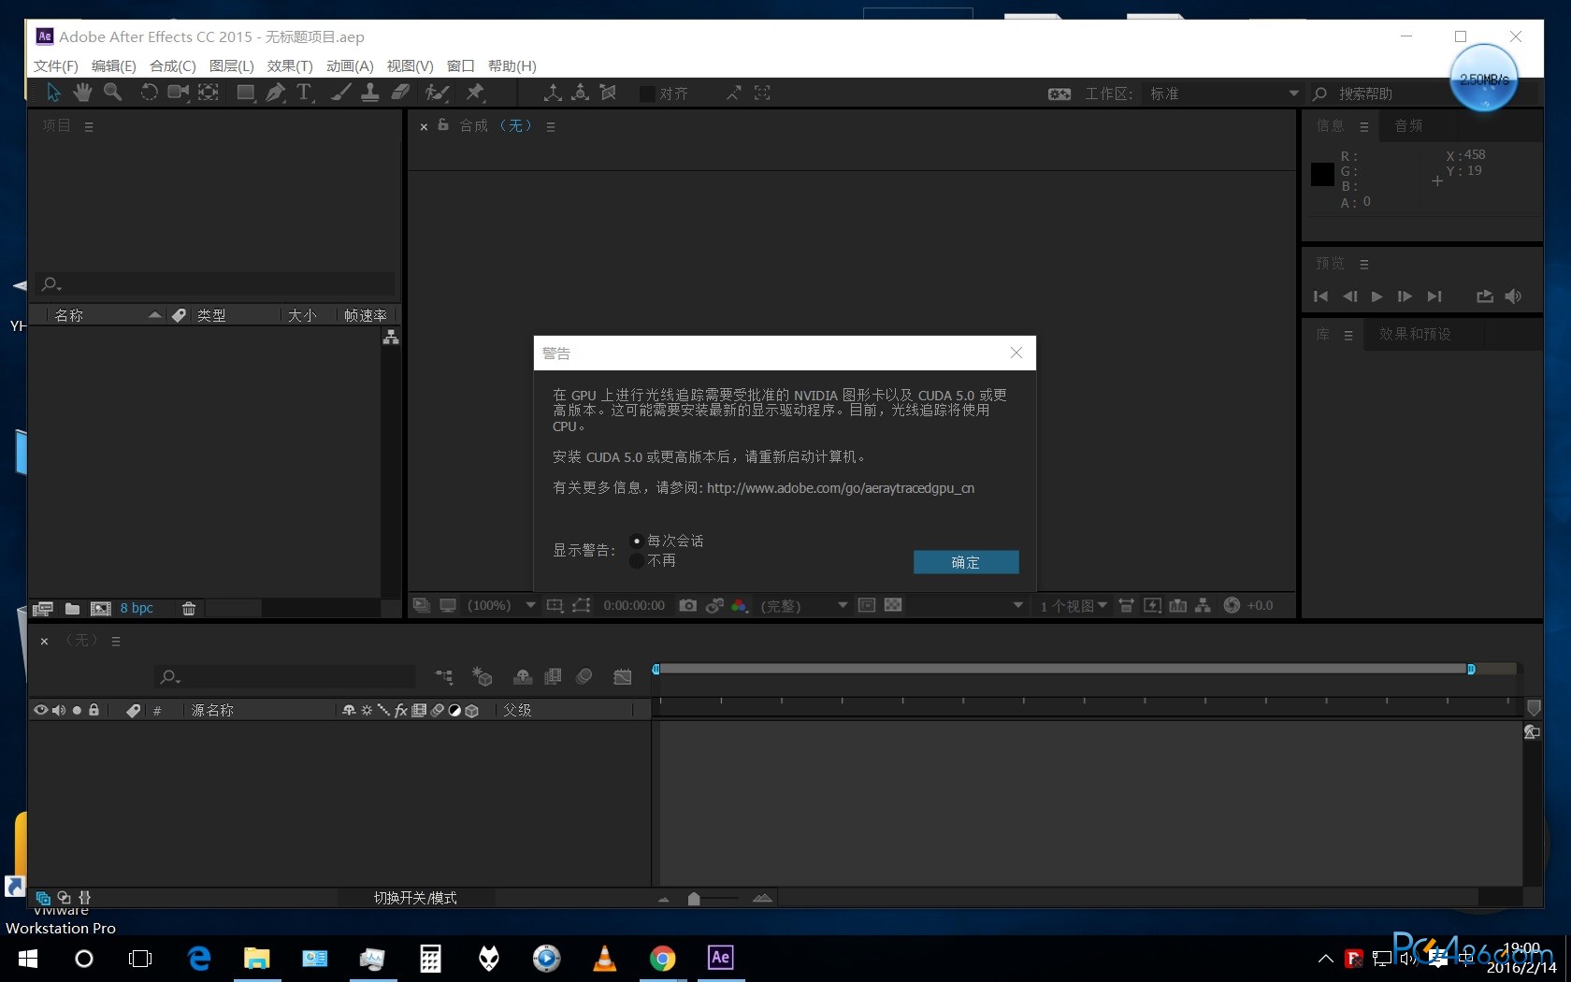Select the Selection arrow tool
The width and height of the screenshot is (1571, 982).
click(x=53, y=93)
